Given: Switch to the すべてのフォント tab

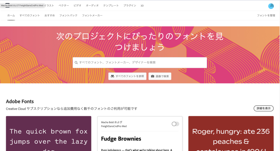Looking at the screenshot, I should pyautogui.click(x=30, y=16).
